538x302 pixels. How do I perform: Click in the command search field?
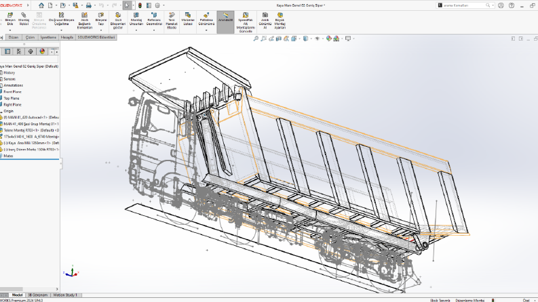(x=464, y=5)
